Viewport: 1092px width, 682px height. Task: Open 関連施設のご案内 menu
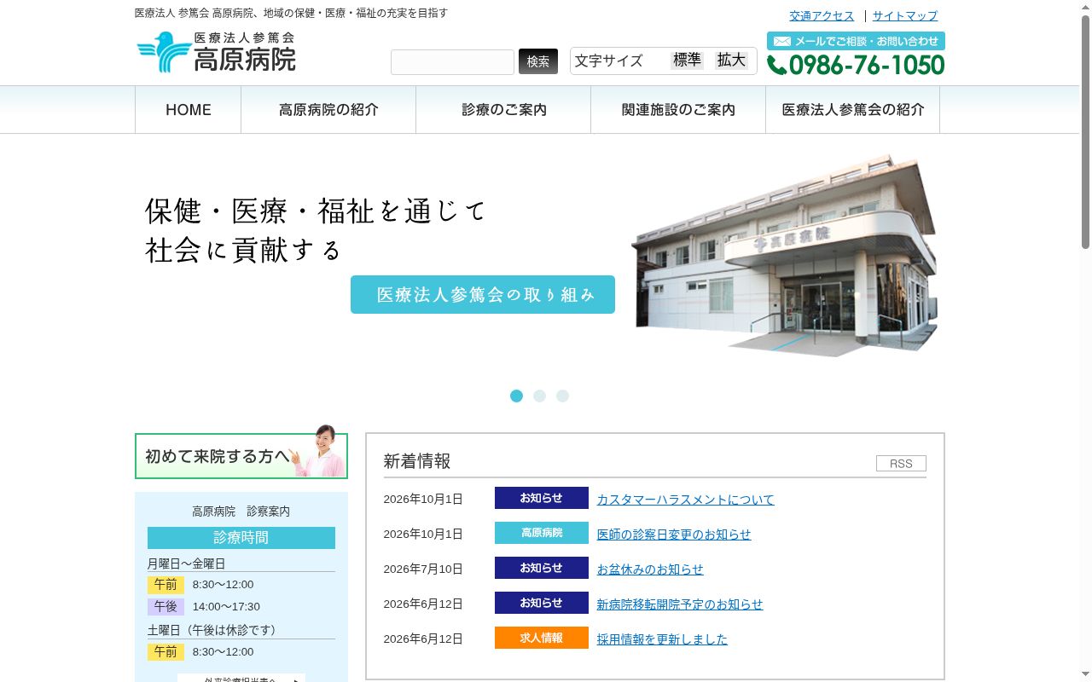[678, 110]
